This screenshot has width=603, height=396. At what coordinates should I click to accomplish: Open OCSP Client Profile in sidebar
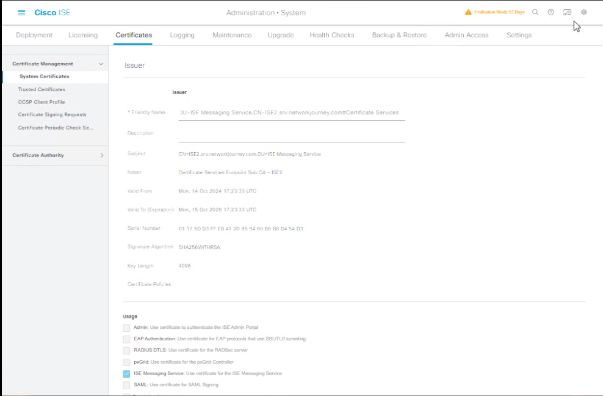[x=42, y=102]
